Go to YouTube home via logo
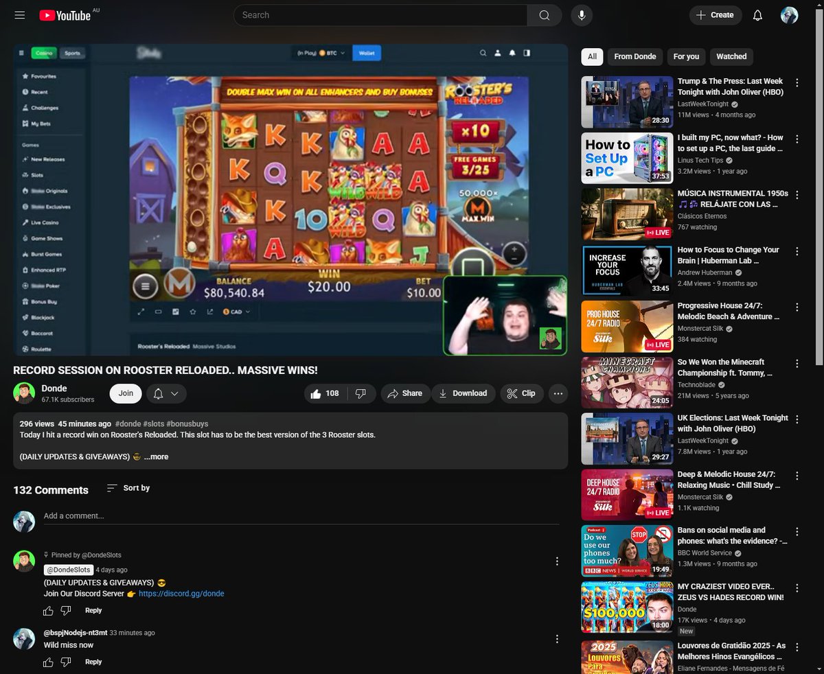824x674 pixels. [x=65, y=15]
